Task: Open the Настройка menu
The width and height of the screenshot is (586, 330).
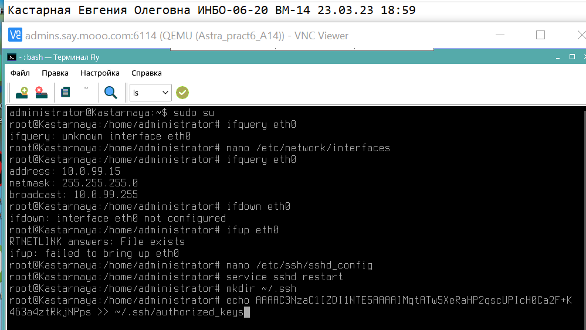Action: [100, 73]
